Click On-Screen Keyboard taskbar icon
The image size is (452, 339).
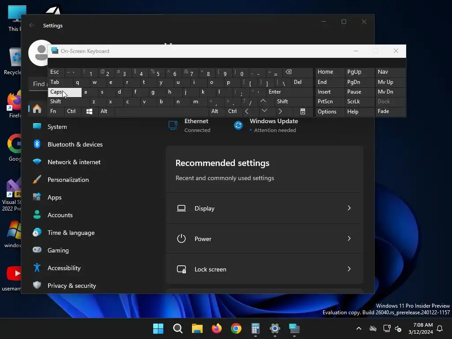coord(294,328)
